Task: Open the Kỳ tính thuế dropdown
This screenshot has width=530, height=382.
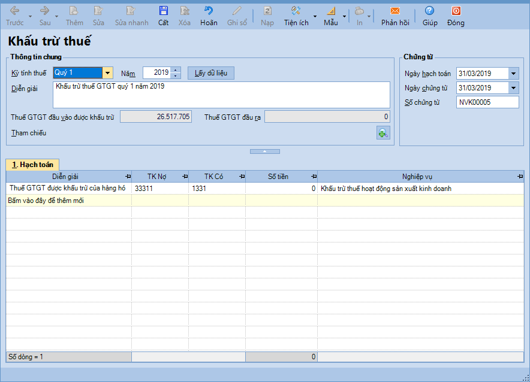Action: 107,73
